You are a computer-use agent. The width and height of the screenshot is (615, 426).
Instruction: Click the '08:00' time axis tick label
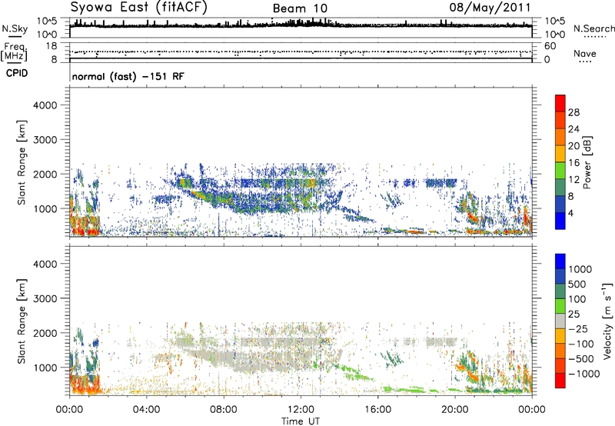coord(223,410)
